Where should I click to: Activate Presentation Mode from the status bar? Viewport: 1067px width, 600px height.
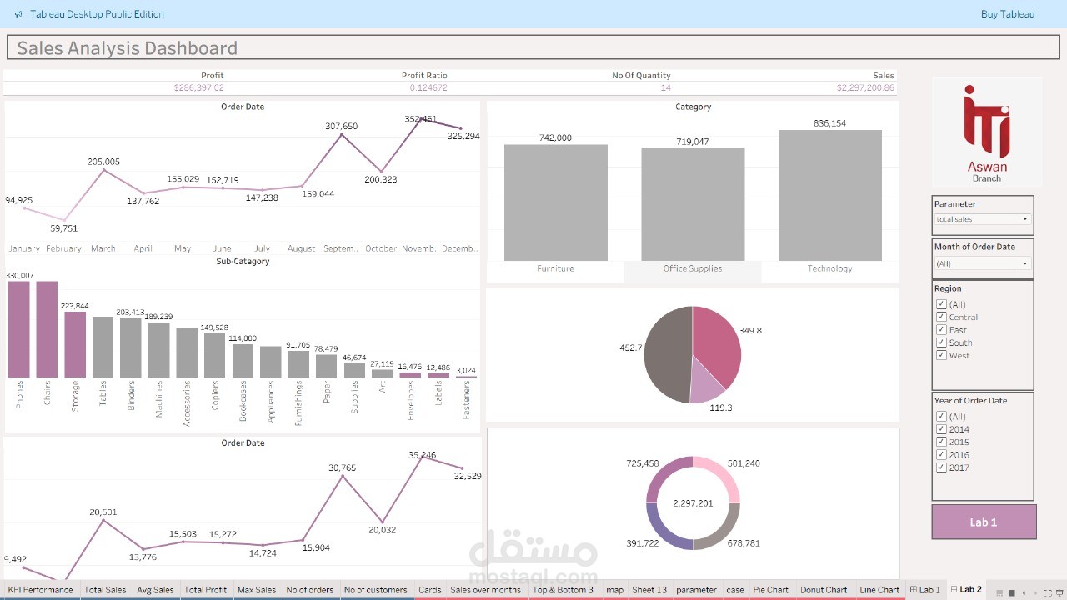(1059, 593)
